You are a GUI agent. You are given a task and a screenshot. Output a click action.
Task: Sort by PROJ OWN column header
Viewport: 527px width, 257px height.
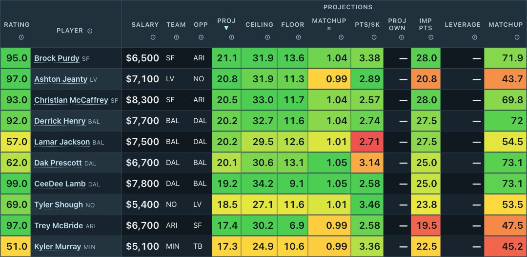(397, 24)
